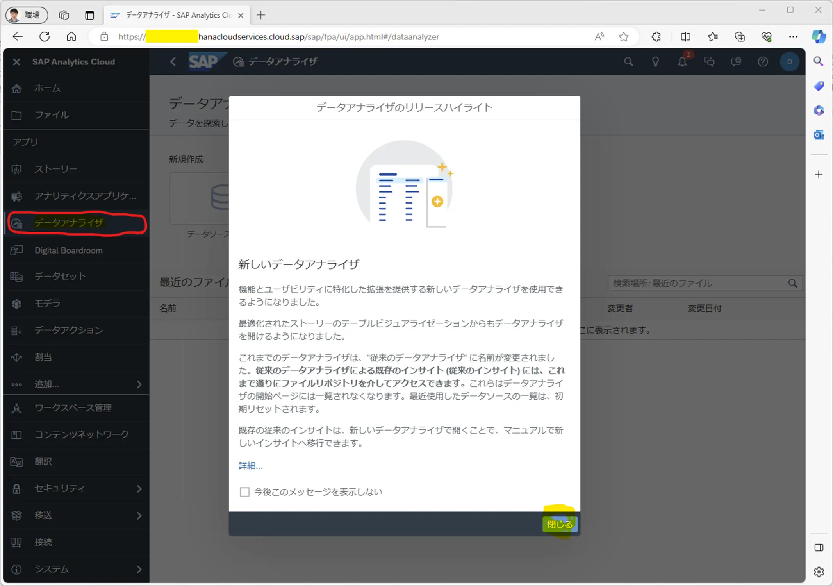Toggle browser split screen icon
833x586 pixels.
[685, 37]
